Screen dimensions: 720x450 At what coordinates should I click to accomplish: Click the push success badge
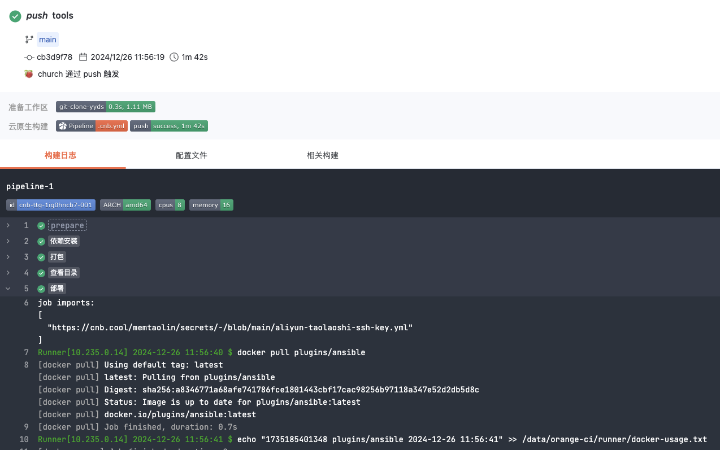tap(169, 126)
